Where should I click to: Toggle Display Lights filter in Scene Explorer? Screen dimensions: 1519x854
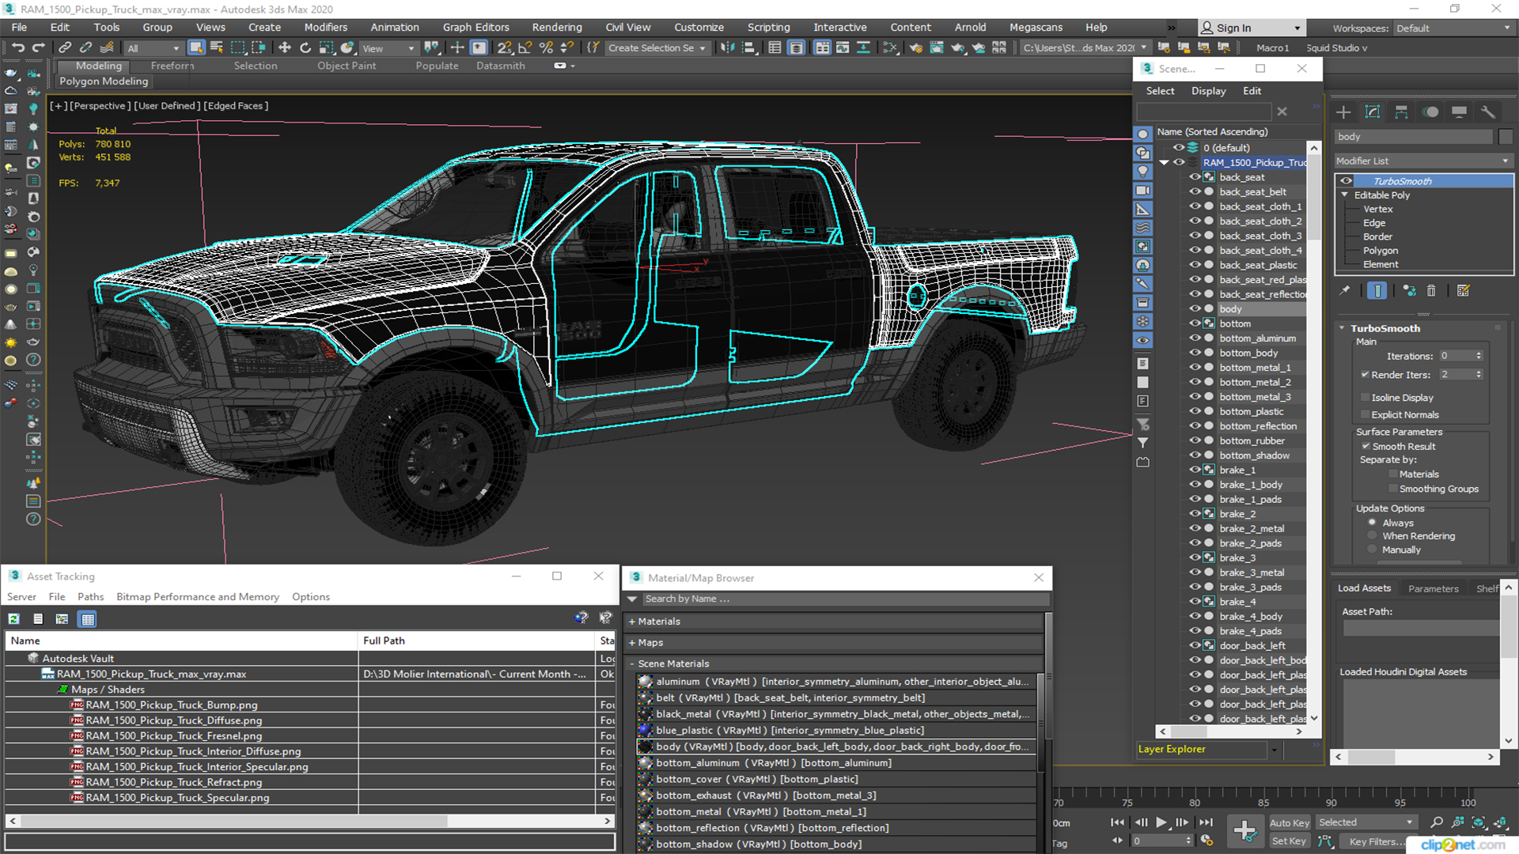click(1143, 172)
